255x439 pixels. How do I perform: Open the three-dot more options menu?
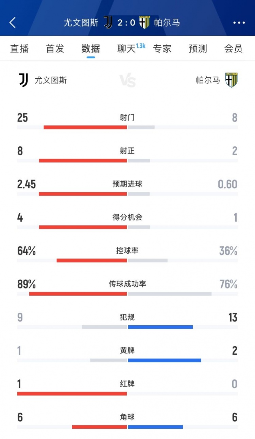[x=239, y=23]
